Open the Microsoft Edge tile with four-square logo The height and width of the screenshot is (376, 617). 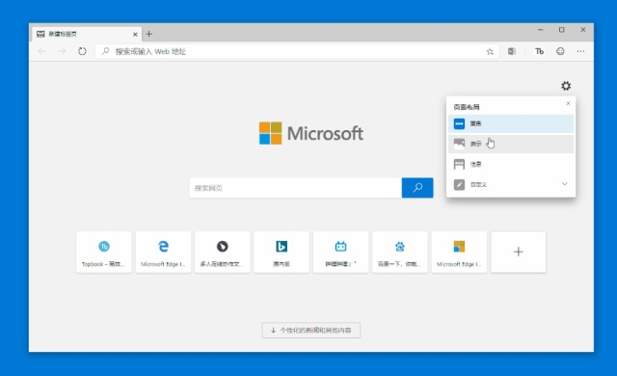tap(459, 252)
